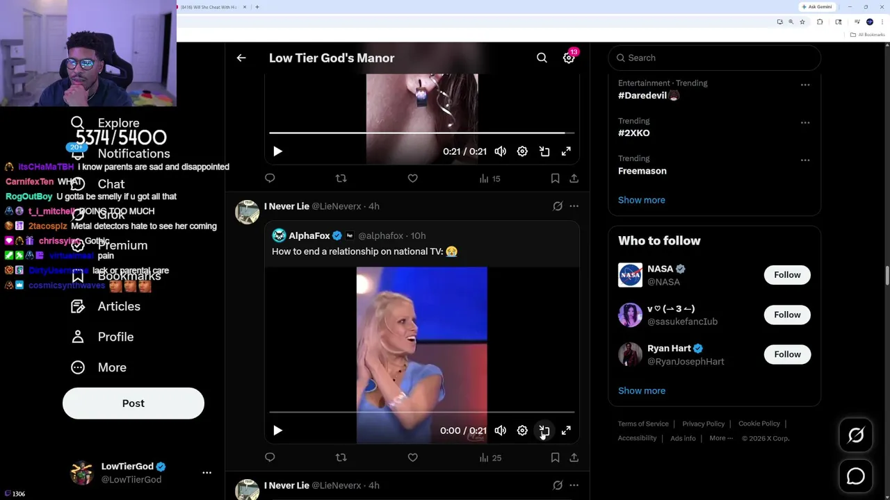This screenshot has width=890, height=500.
Task: Open the floating chat messages button
Action: 856,476
